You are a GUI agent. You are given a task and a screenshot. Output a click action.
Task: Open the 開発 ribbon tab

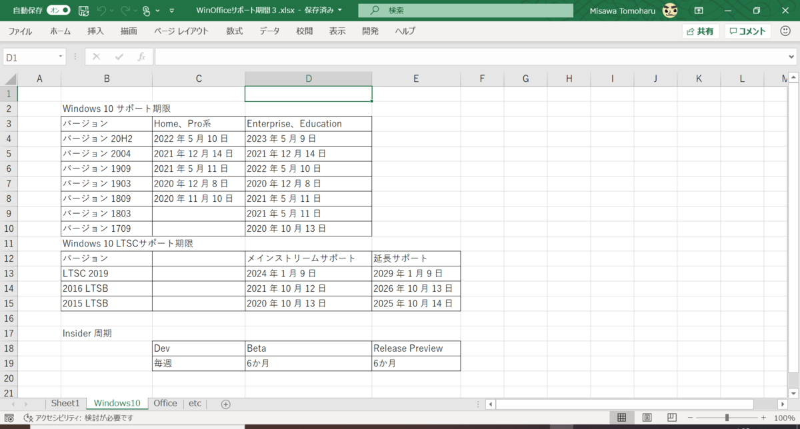(370, 31)
